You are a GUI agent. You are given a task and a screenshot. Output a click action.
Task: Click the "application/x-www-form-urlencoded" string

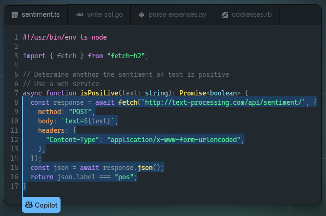click(x=175, y=139)
